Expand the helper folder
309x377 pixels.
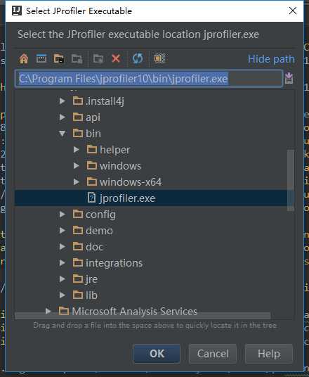[77, 150]
